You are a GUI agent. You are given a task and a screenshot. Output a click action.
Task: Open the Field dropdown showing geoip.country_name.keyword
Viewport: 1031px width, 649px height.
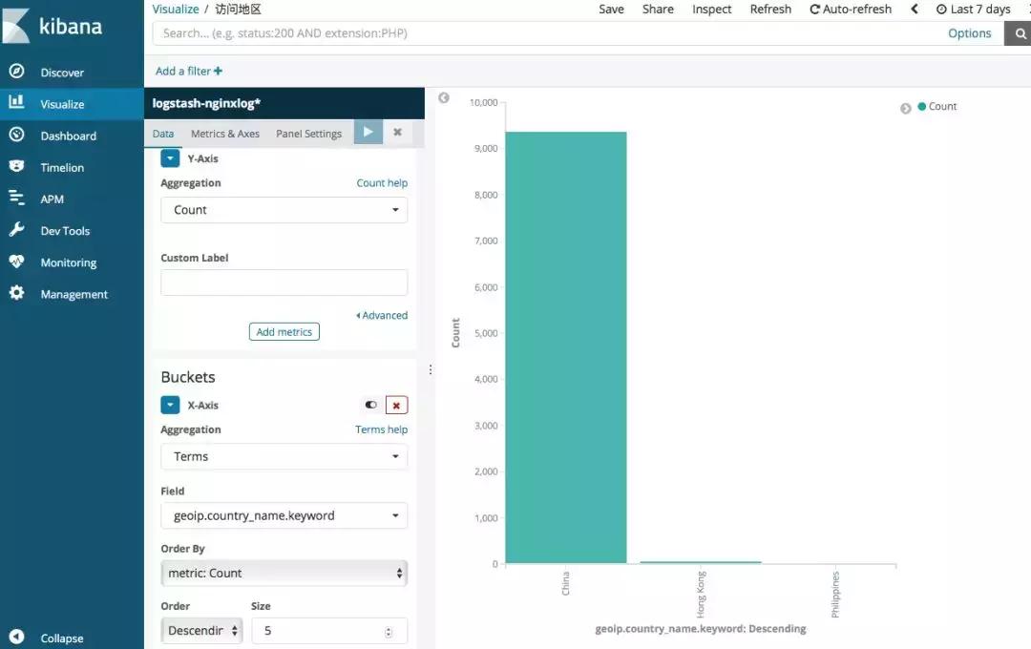[284, 514]
